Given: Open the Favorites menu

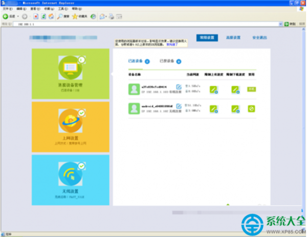Looking at the screenshot, I should tap(49, 9).
